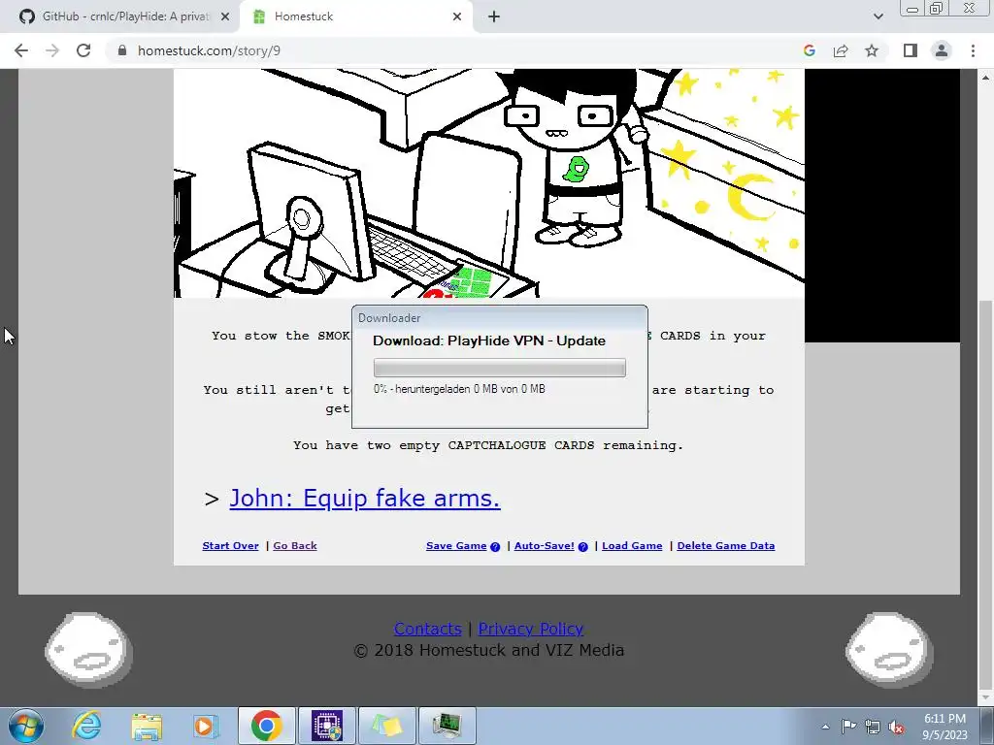Click the Load Game link
The width and height of the screenshot is (994, 745).
[x=632, y=545]
